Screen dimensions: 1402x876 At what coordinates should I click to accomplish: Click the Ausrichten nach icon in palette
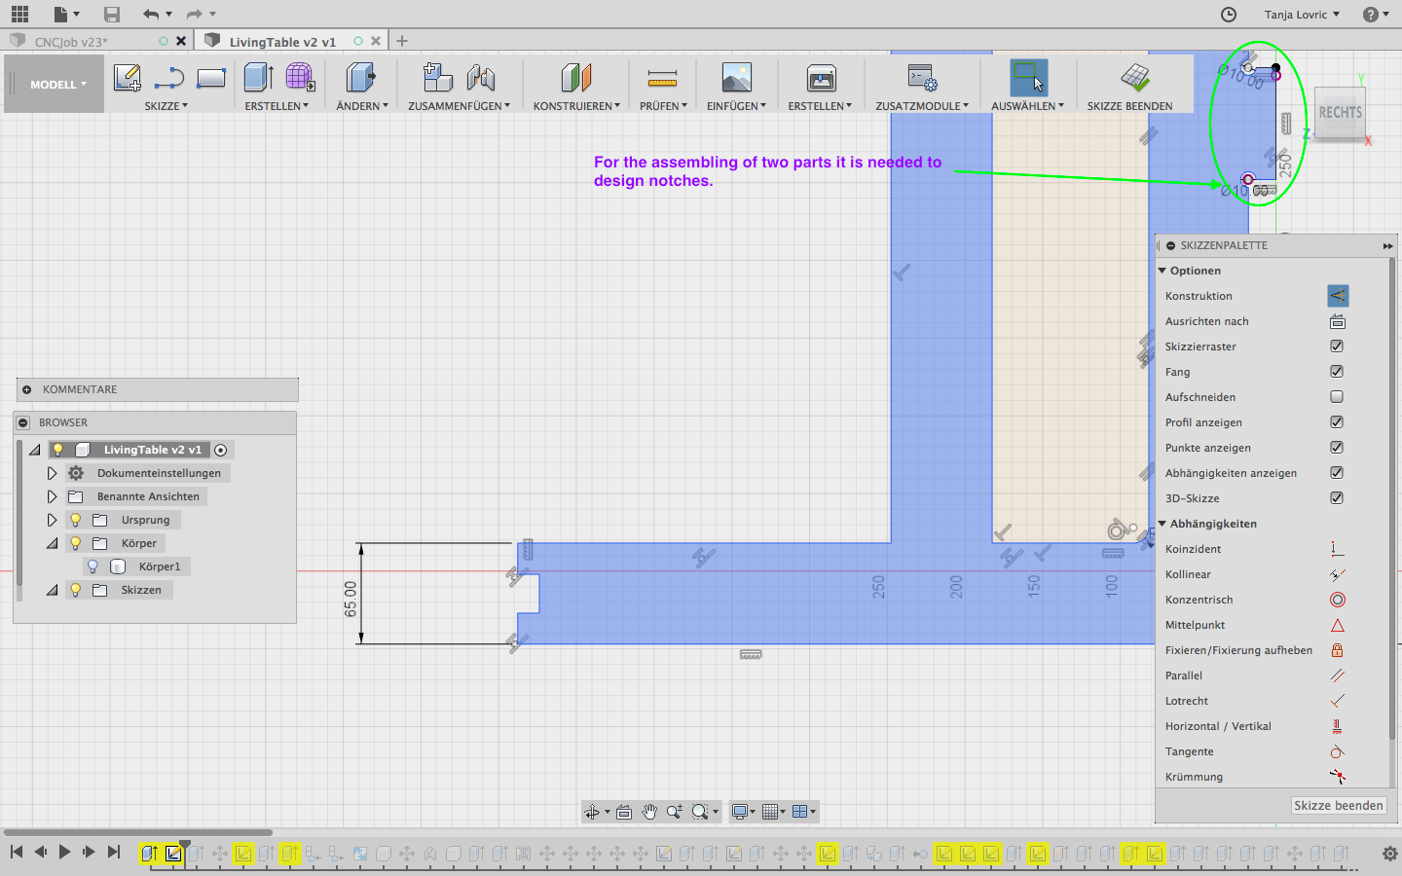[x=1338, y=321]
